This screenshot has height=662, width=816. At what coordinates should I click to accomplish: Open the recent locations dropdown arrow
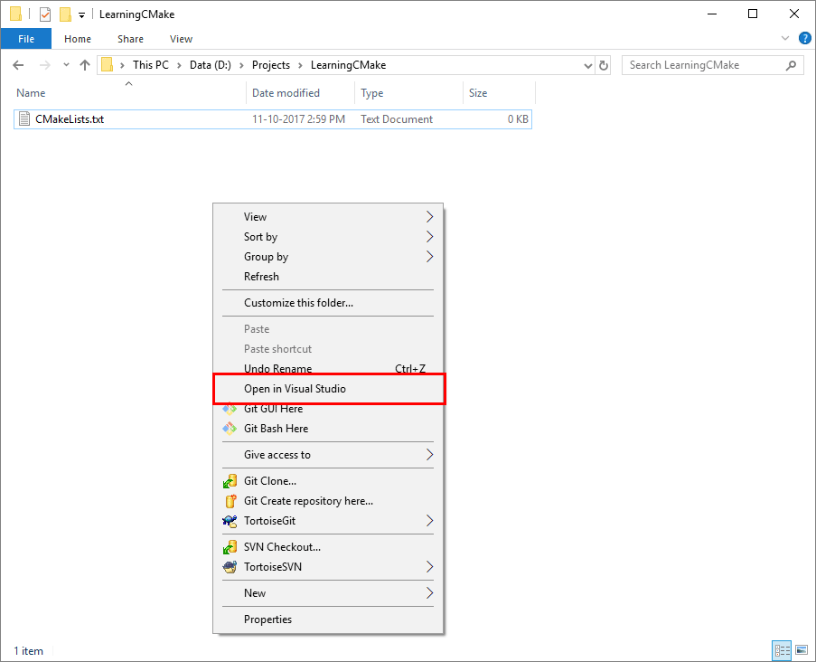(x=66, y=65)
